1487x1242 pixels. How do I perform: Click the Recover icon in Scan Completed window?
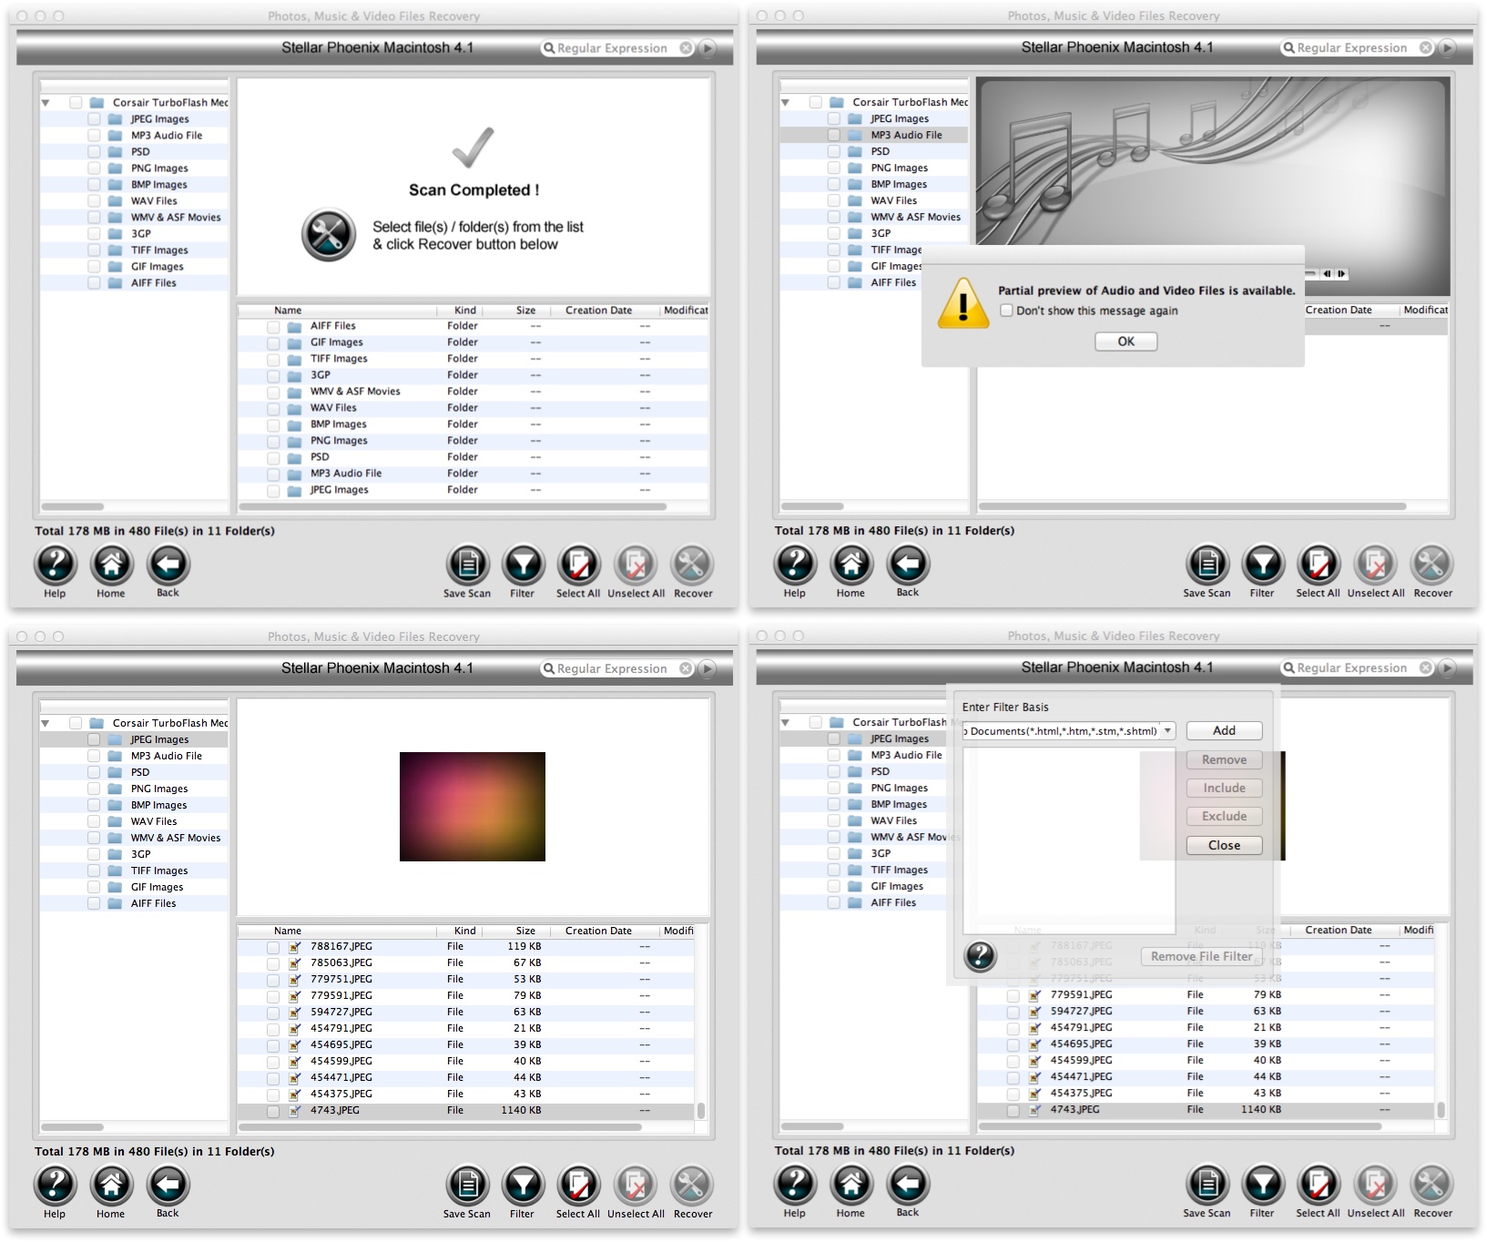pyautogui.click(x=692, y=565)
